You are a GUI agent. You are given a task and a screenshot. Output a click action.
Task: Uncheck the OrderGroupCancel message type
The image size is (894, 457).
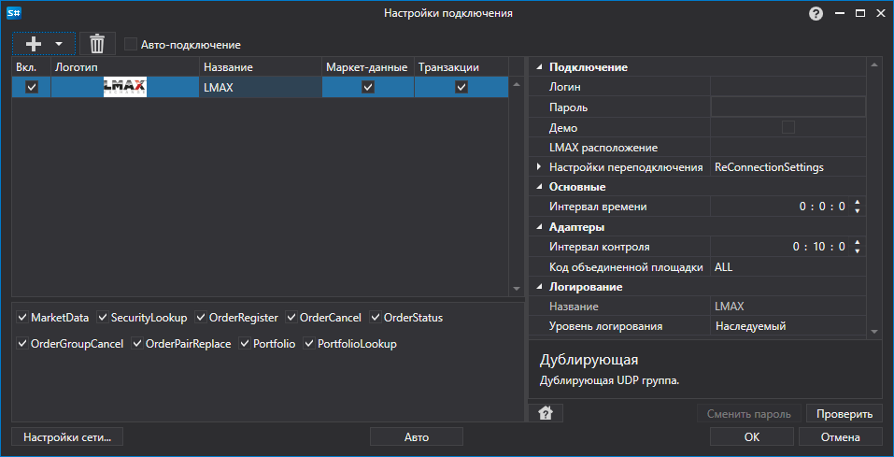22,344
